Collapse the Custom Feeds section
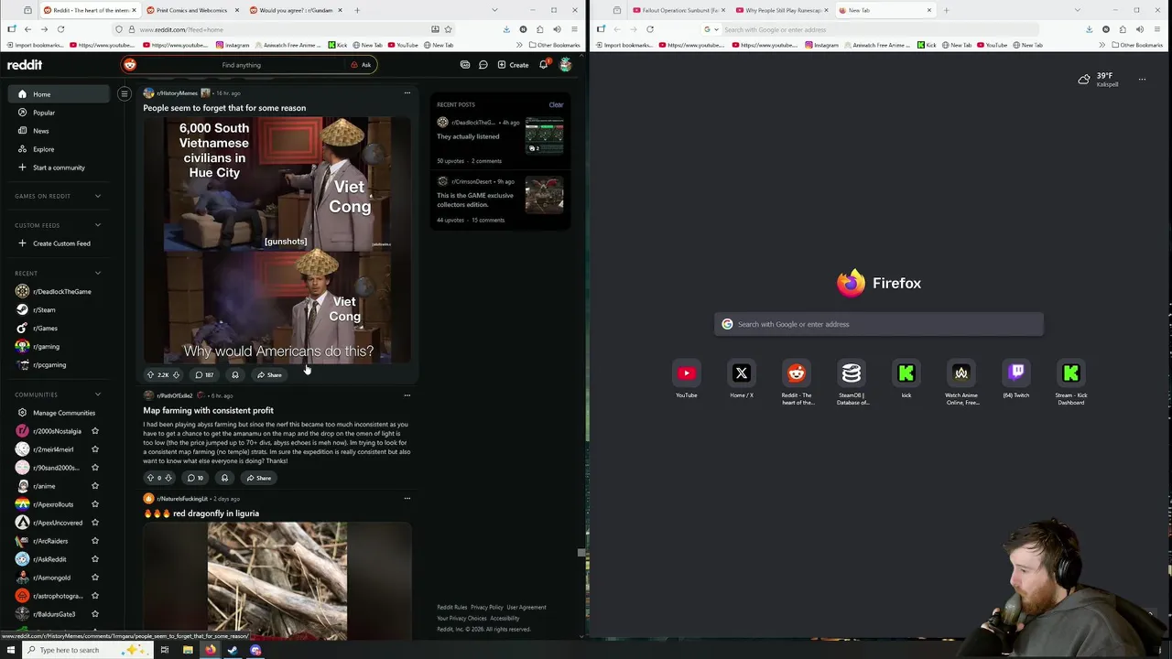 pyautogui.click(x=98, y=225)
